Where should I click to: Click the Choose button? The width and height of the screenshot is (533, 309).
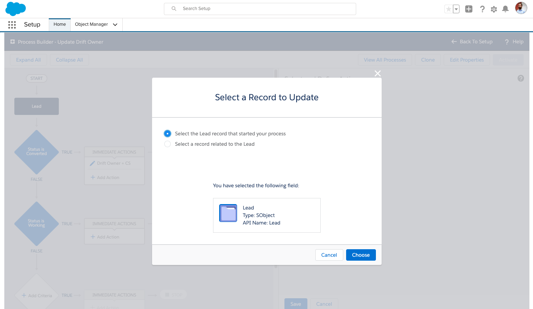(x=361, y=255)
